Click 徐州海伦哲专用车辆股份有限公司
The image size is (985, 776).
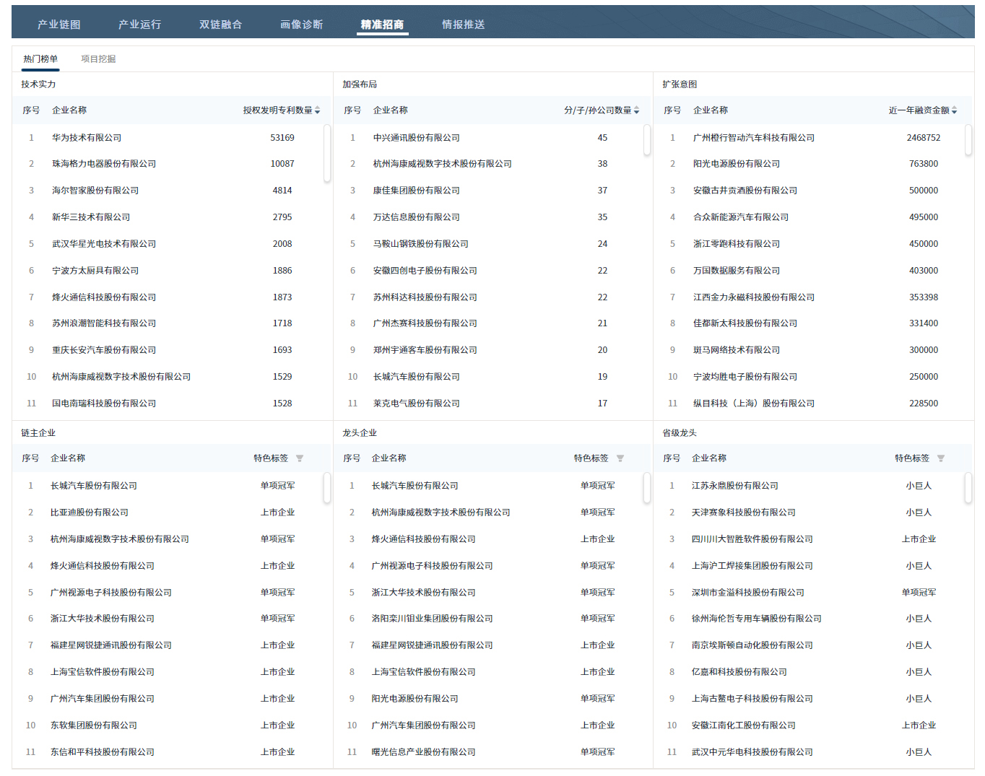(x=757, y=619)
